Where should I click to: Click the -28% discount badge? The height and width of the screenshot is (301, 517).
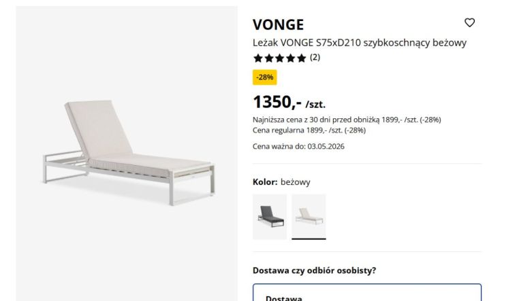(x=265, y=77)
